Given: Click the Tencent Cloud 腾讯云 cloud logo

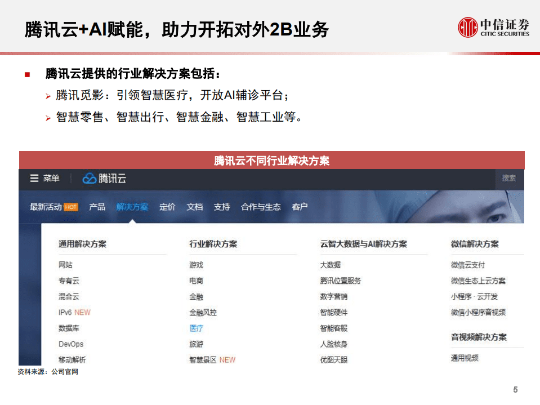Looking at the screenshot, I should pos(90,179).
